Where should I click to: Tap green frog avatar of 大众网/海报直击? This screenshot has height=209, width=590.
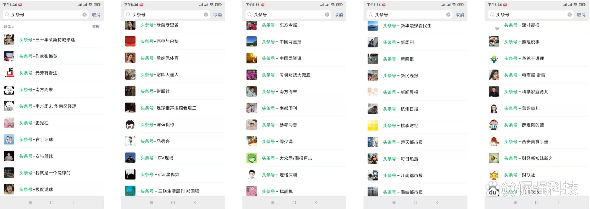click(252, 158)
